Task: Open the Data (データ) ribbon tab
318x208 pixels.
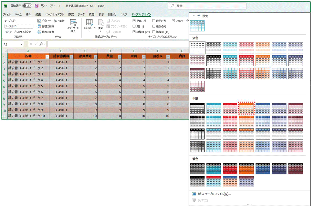Action: (x=81, y=15)
